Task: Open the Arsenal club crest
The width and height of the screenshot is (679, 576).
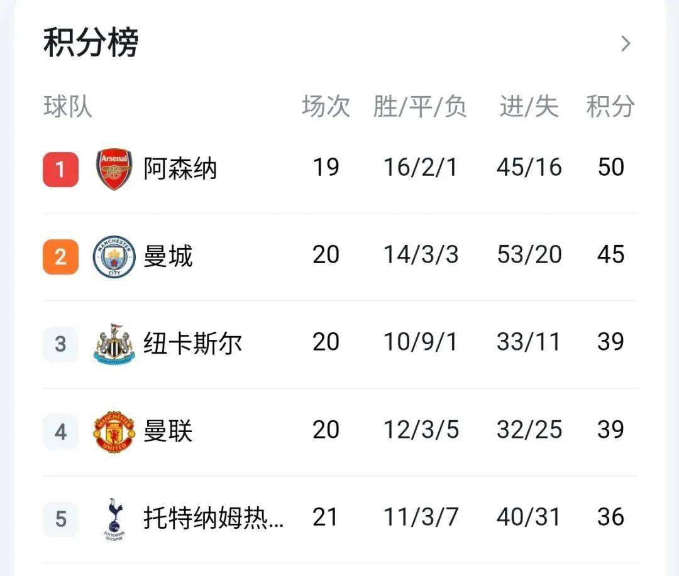Action: coord(114,169)
